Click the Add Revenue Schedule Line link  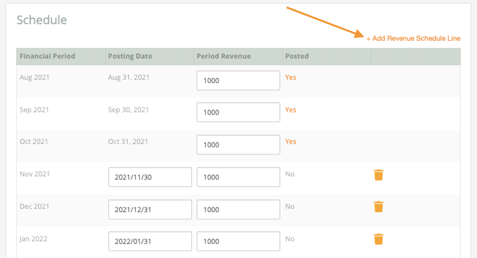tap(413, 39)
